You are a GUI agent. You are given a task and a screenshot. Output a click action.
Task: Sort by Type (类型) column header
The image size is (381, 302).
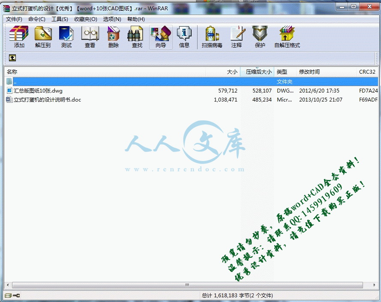(x=285, y=72)
